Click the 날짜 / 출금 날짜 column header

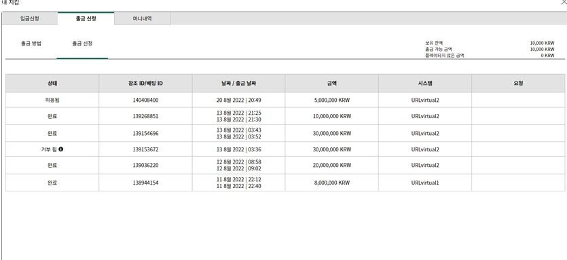238,83
